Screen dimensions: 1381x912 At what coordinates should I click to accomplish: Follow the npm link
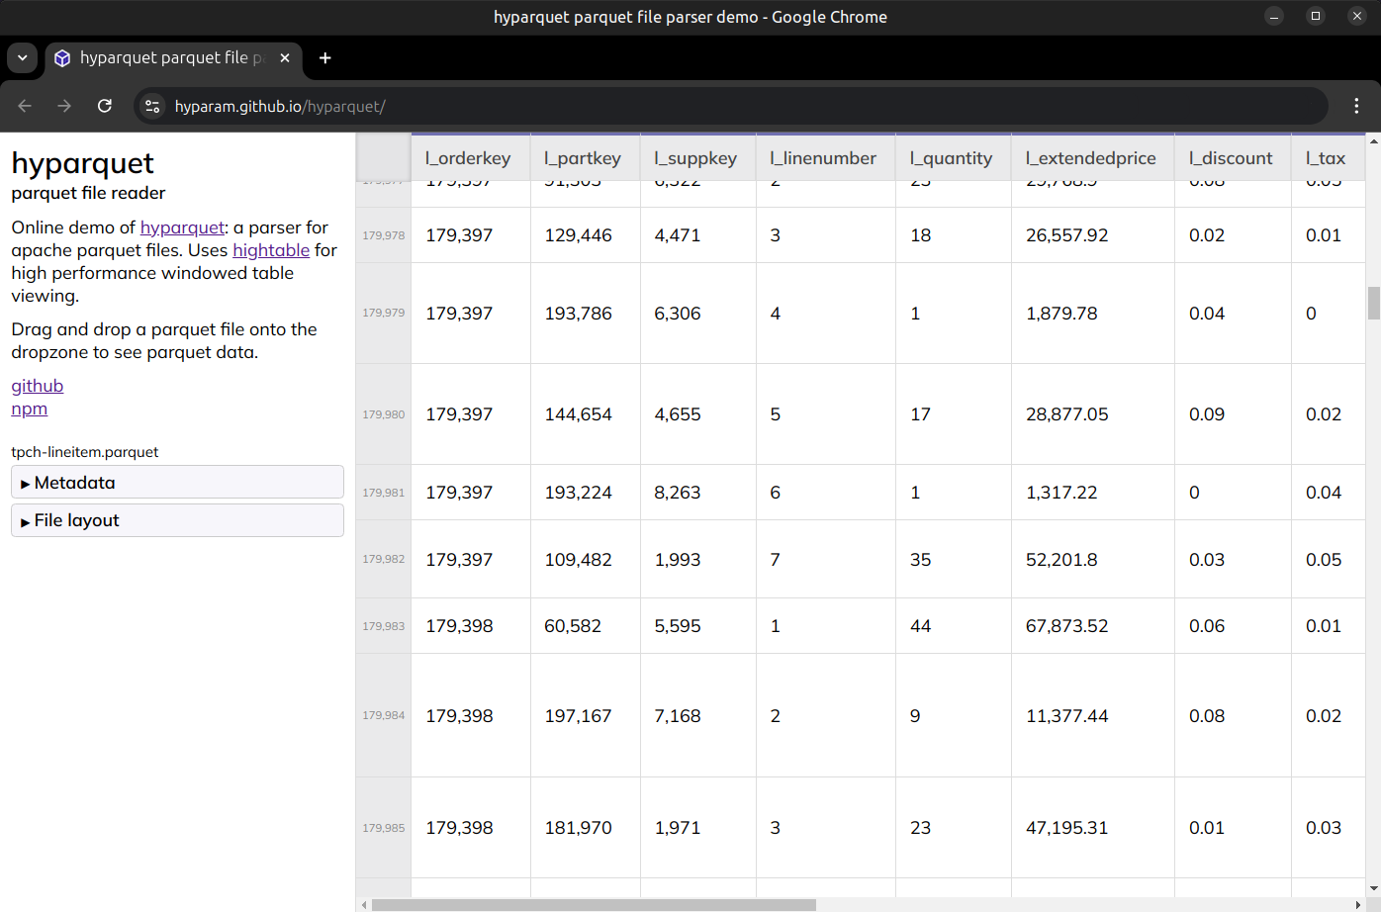click(x=29, y=409)
